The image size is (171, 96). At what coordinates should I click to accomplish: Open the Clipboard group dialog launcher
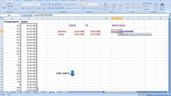click(x=20, y=12)
